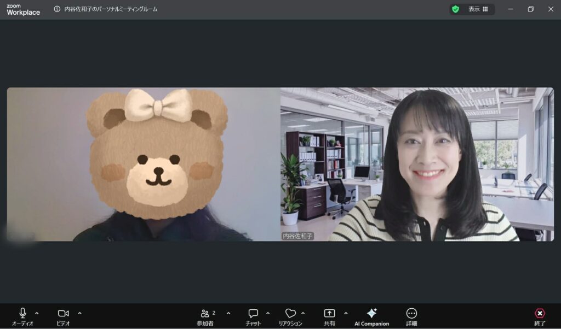Open the 詳細 more options menu
This screenshot has height=329, width=561.
411,314
